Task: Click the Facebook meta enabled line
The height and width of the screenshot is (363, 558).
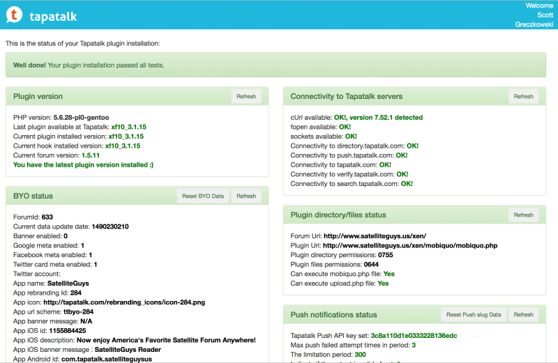Action: coord(53,255)
